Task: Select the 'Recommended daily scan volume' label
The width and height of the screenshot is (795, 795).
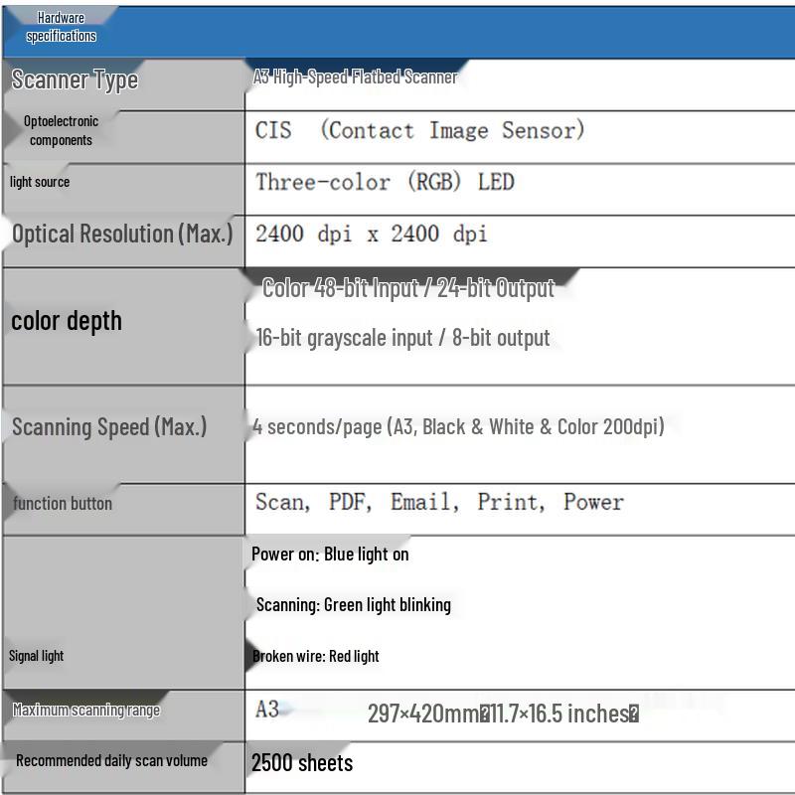Action: coord(111,760)
